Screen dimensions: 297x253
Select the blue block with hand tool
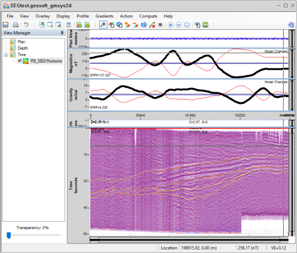[x=120, y=25]
